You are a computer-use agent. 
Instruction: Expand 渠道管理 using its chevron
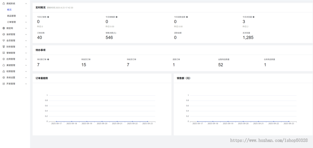click(26, 65)
